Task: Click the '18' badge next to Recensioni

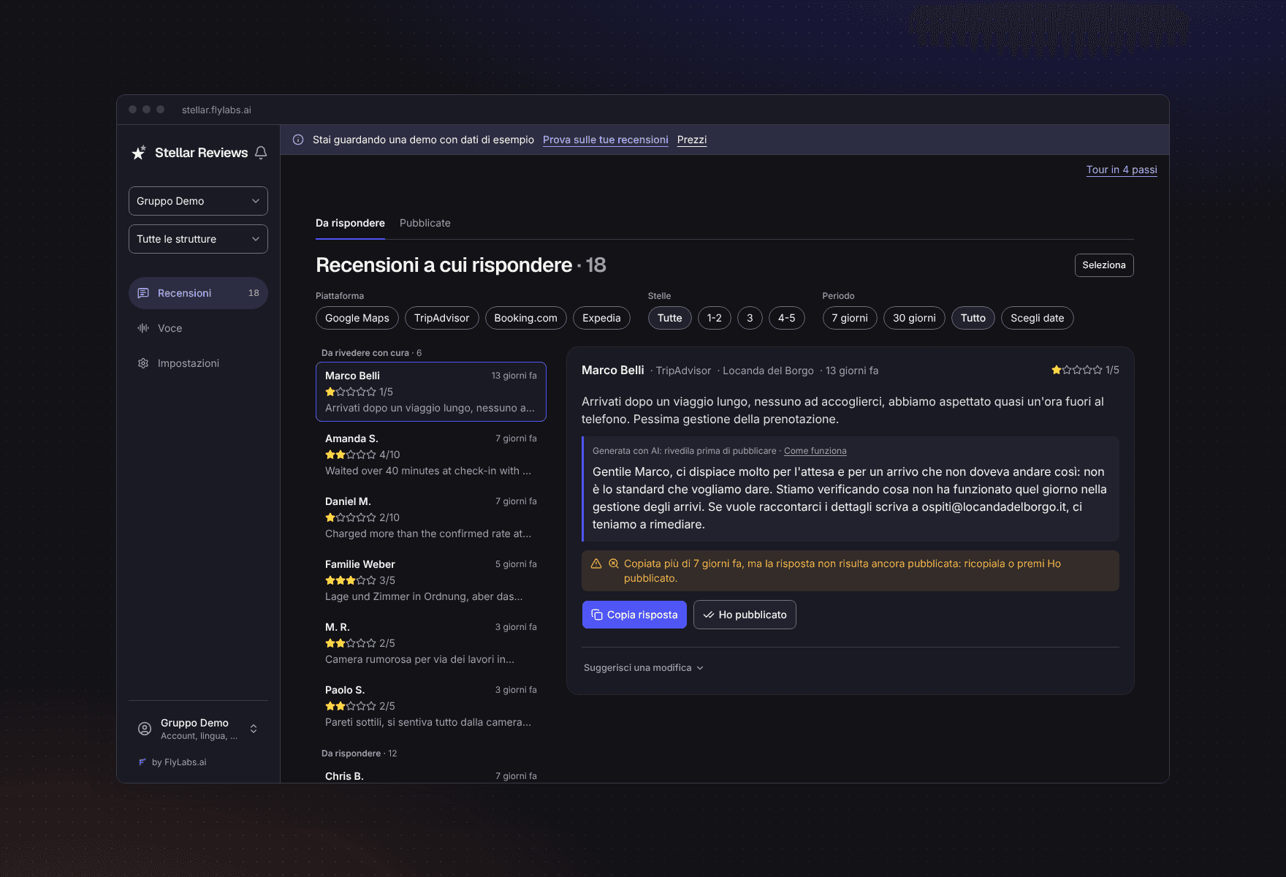Action: click(x=254, y=293)
